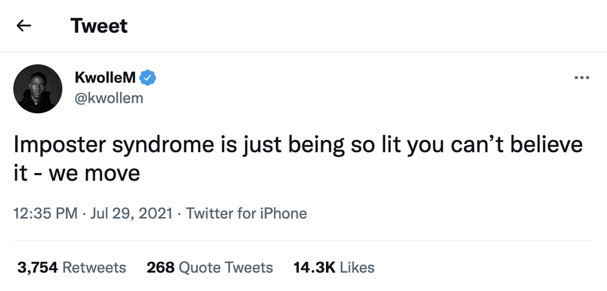The height and width of the screenshot is (291, 607).
Task: Open the Twitter for iPhone source link
Action: [x=247, y=213]
